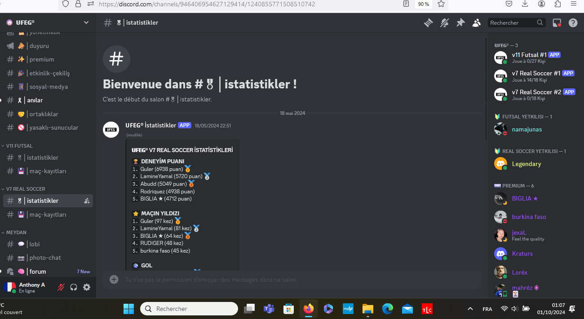Screen dimensions: 584x319
Task: Open Firefox extensions menu
Action: click(557, 4)
